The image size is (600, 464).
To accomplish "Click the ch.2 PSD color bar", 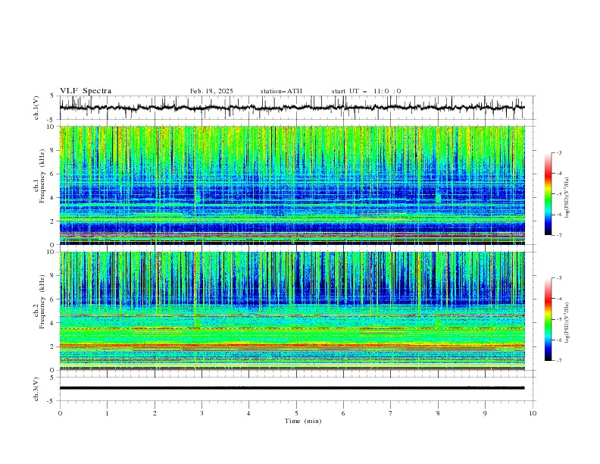I will [x=548, y=319].
